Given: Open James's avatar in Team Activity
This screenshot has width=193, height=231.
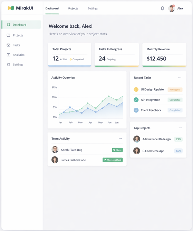Looking at the screenshot, I should (x=55, y=160).
